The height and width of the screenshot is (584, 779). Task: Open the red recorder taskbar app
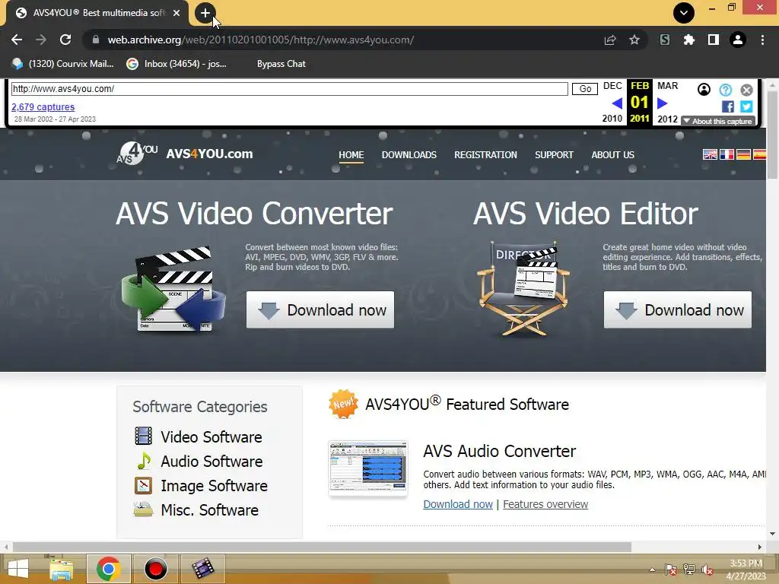coord(155,569)
